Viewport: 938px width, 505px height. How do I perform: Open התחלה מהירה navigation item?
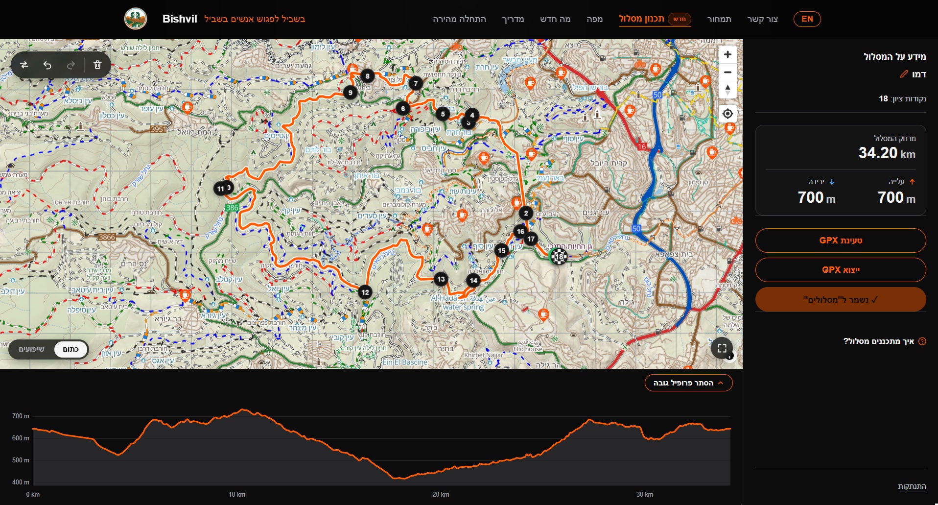(x=459, y=19)
